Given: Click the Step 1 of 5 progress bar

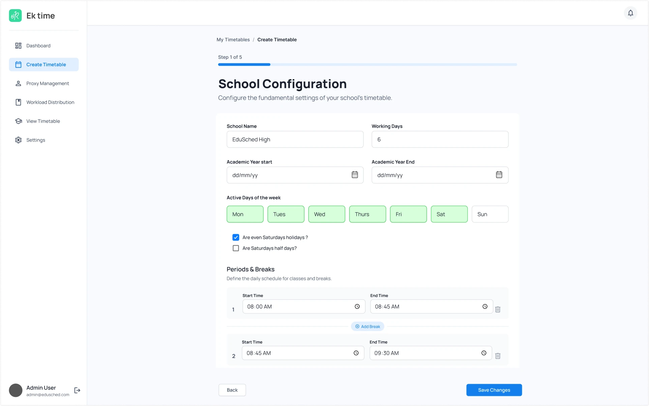Looking at the screenshot, I should pyautogui.click(x=367, y=64).
